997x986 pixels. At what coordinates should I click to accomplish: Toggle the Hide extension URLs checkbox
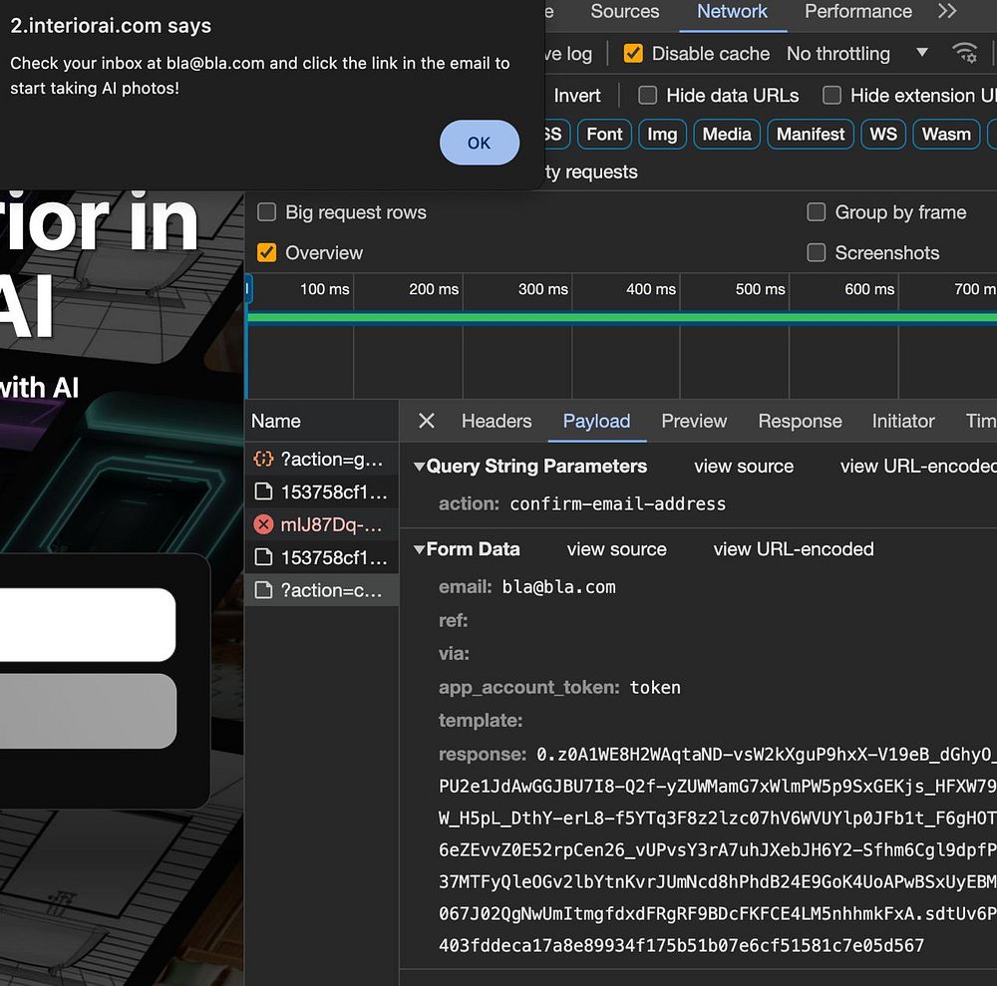[831, 96]
